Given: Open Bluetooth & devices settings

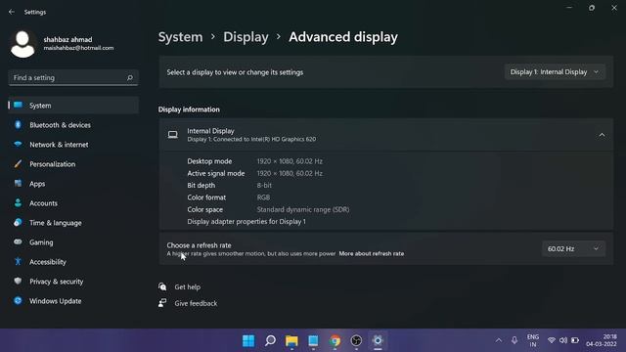Looking at the screenshot, I should [73, 125].
